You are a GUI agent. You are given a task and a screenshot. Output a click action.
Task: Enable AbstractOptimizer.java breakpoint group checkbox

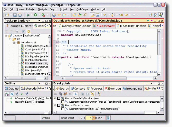click(x=59, y=105)
